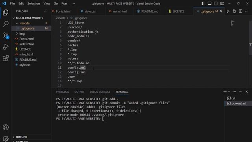The image size is (252, 142).
Task: Close the terminal panel
Action: [x=247, y=92]
